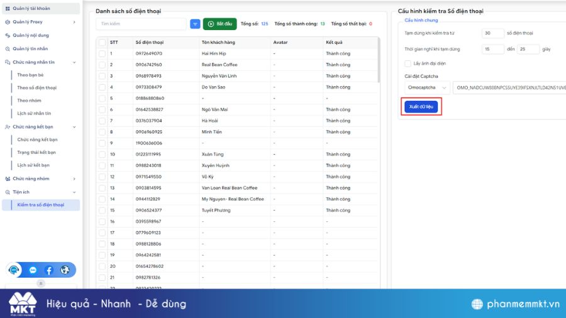The image size is (566, 318).
Task: Collapse sidebar using the small up-arrow button
Action: (41, 283)
